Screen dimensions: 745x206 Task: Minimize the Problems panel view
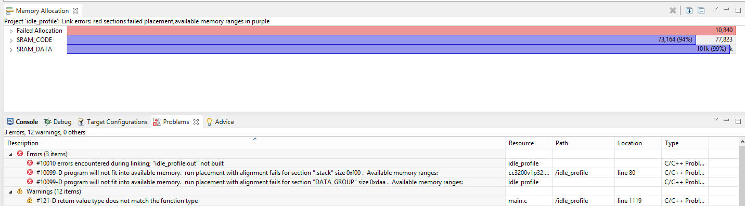tap(727, 120)
